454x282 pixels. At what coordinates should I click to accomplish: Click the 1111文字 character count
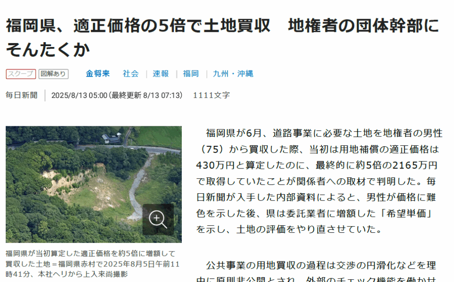(211, 95)
